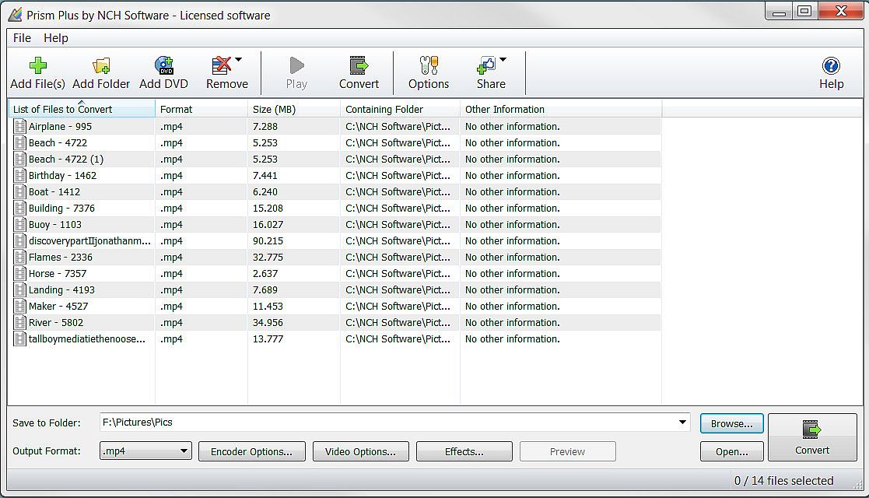Screen dimensions: 869x498
Task: Open the Help menu
Action: [x=55, y=38]
